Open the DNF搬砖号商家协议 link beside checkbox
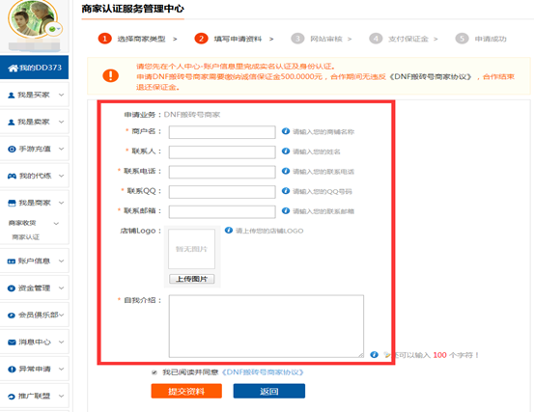 pos(263,372)
